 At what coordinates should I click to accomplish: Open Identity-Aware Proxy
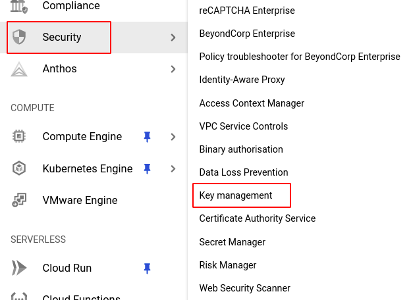(242, 80)
